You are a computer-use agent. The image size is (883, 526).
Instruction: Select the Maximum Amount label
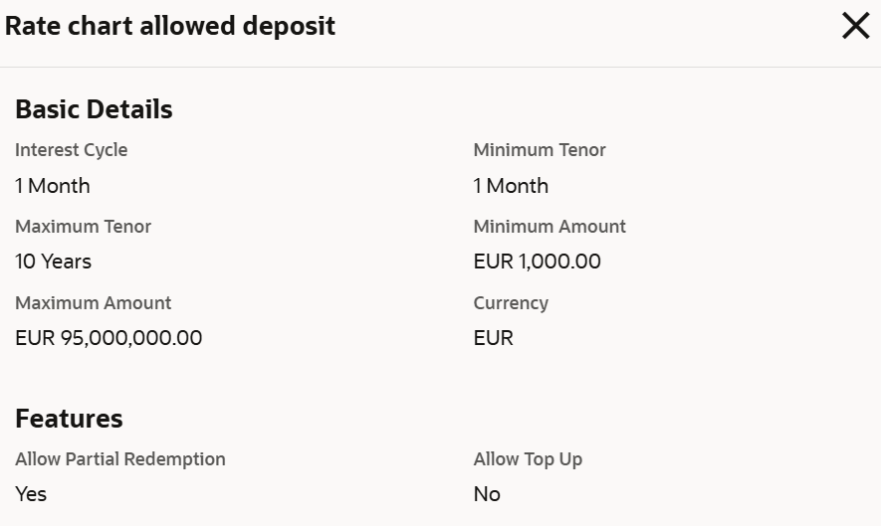point(93,303)
